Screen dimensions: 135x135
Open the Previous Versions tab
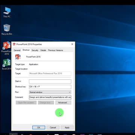tap(55, 50)
